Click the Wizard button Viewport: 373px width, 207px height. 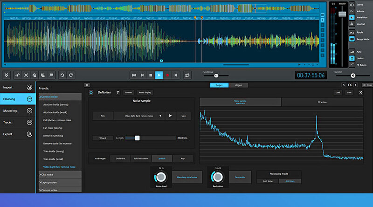pyautogui.click(x=102, y=138)
